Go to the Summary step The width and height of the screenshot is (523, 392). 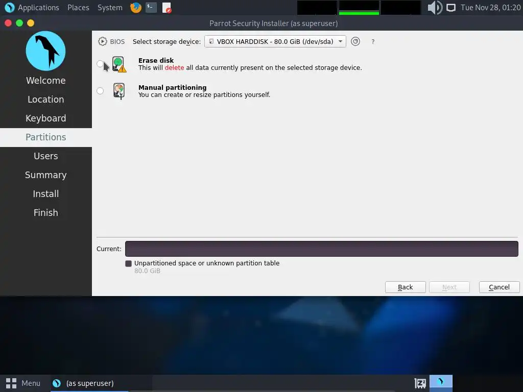point(45,175)
